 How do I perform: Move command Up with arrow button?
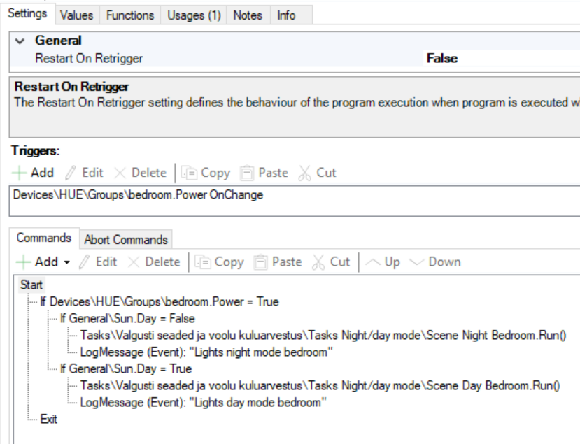coord(381,262)
